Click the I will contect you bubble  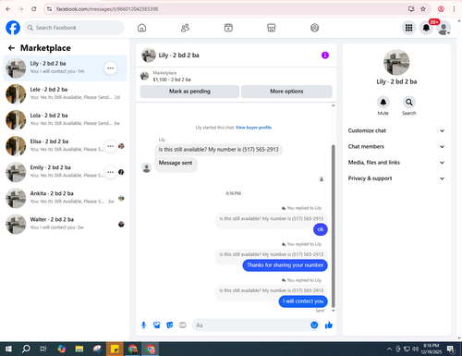point(303,301)
